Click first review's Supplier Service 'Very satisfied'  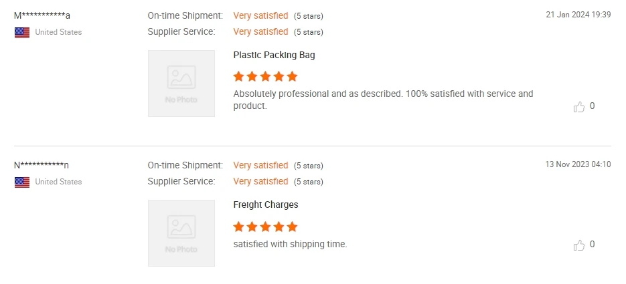tap(260, 31)
